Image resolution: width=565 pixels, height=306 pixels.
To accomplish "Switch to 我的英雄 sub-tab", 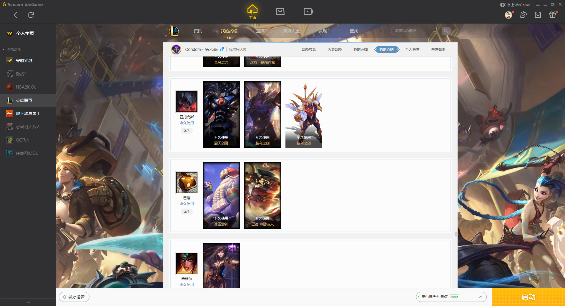I will 360,49.
